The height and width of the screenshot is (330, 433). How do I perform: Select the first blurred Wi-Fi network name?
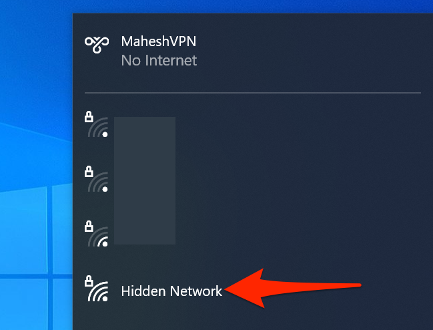click(145, 127)
